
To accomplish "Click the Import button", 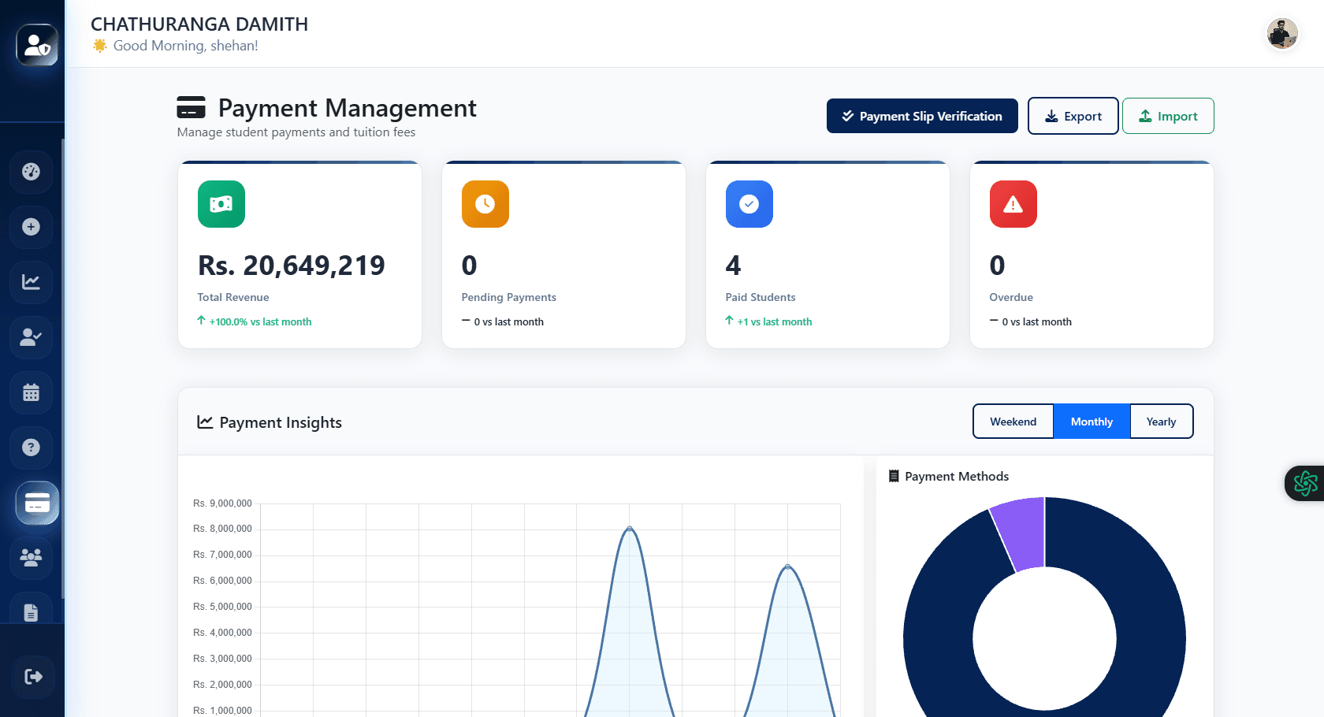I will (x=1168, y=116).
